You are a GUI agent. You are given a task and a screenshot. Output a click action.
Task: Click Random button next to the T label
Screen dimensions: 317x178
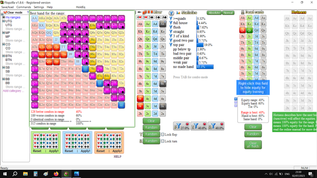coord(151,134)
